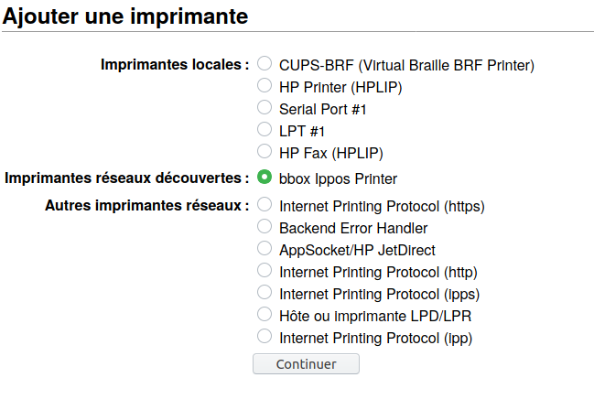Pick the AppSocket/HP JetDirect radio button
Viewport: 594px width, 410px height.
pos(265,248)
